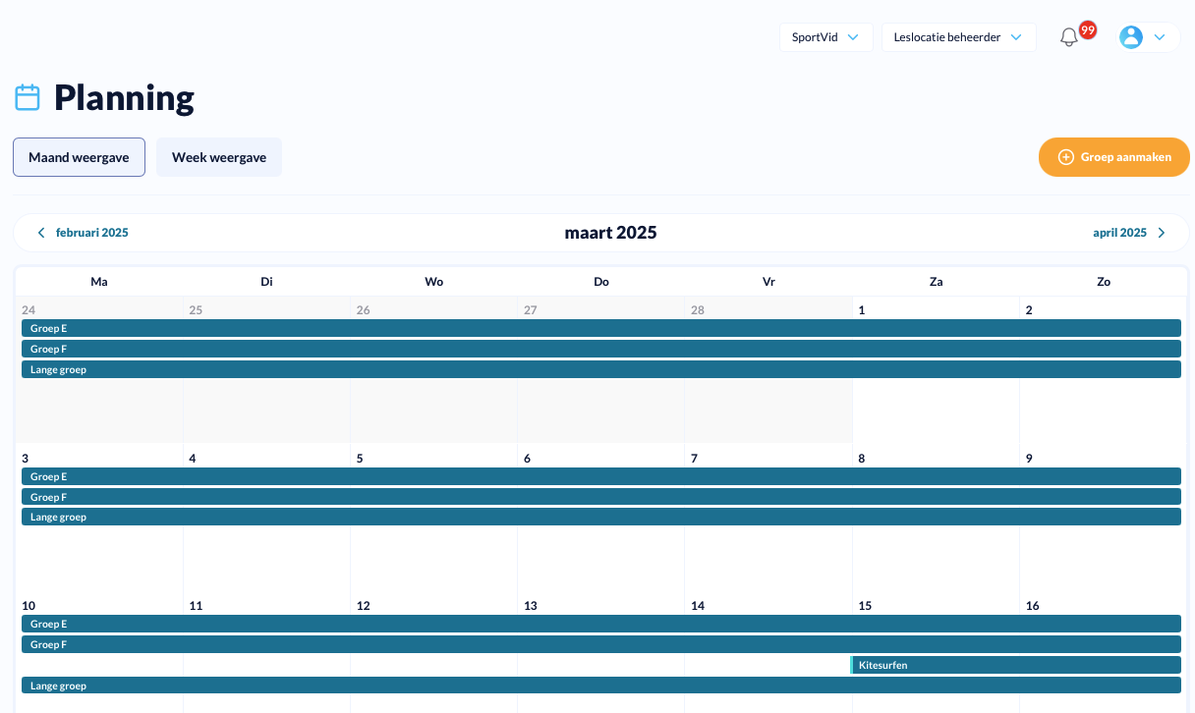Select greyed day 24 of February

click(x=28, y=310)
